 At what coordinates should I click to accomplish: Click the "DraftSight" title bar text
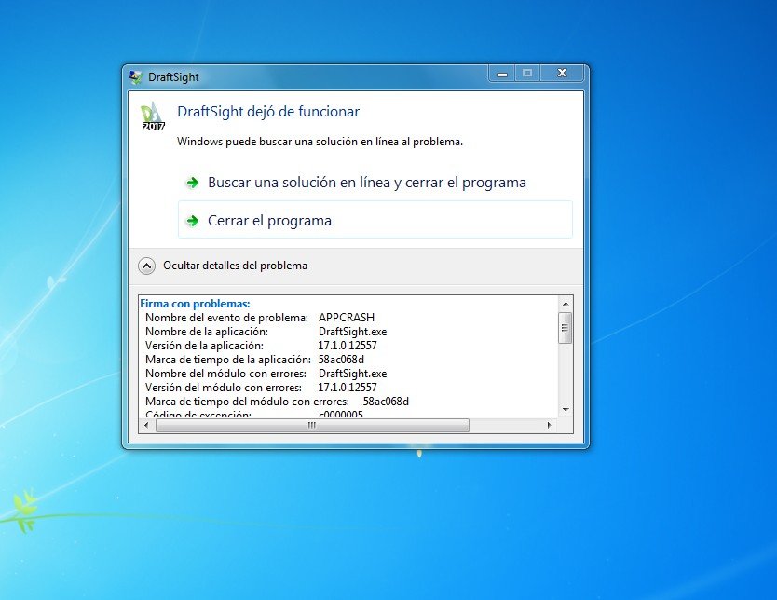tap(174, 77)
